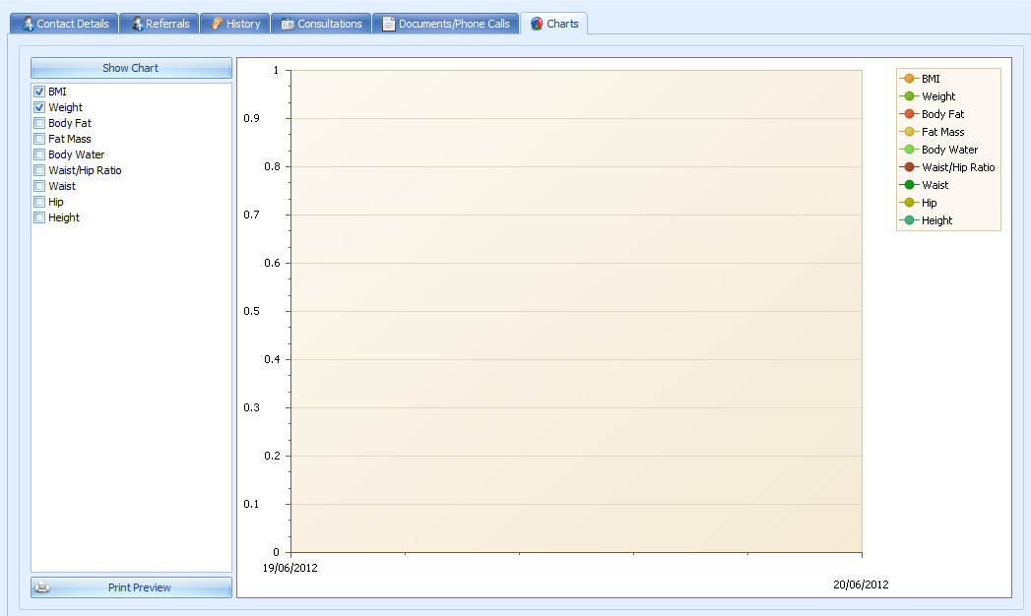Click the History tab pencil icon
The image size is (1031, 616).
coord(217,23)
